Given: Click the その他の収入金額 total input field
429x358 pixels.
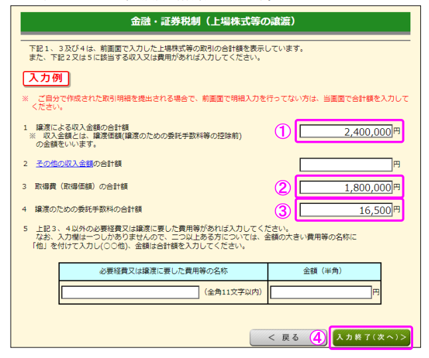Looking at the screenshot, I should click(346, 164).
